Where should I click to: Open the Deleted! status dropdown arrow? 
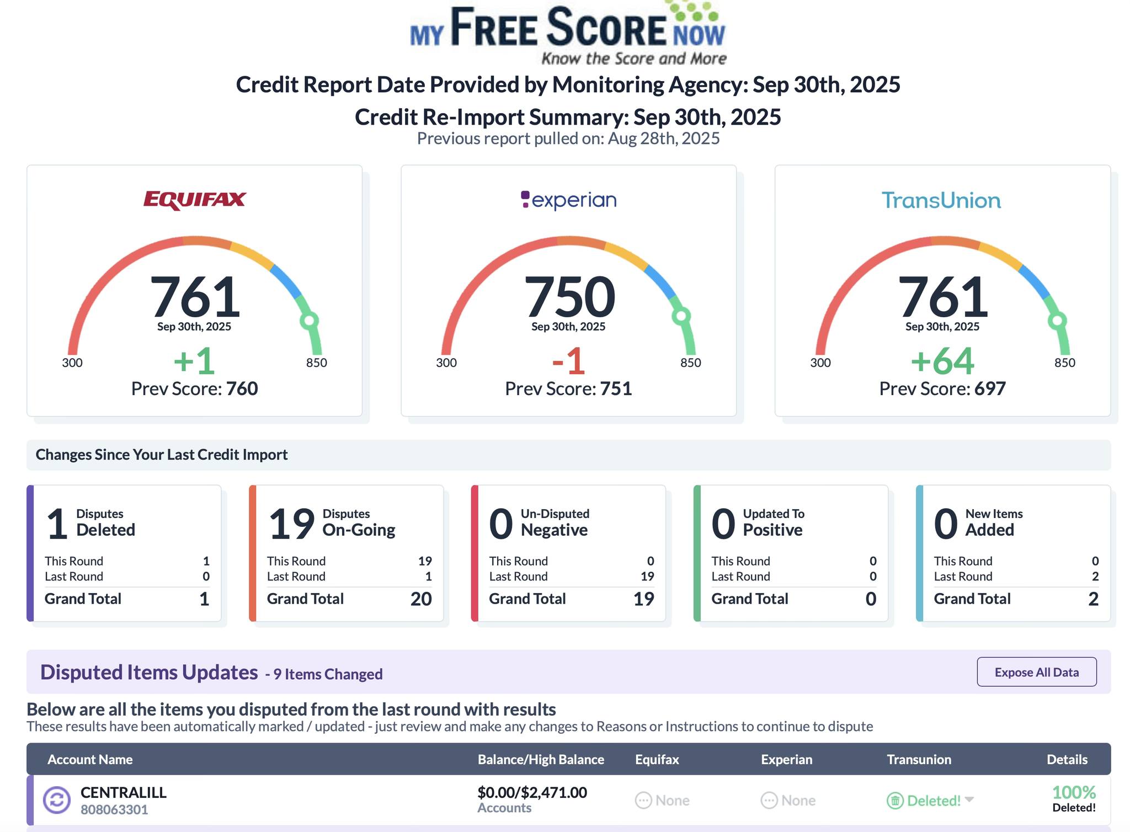click(969, 799)
